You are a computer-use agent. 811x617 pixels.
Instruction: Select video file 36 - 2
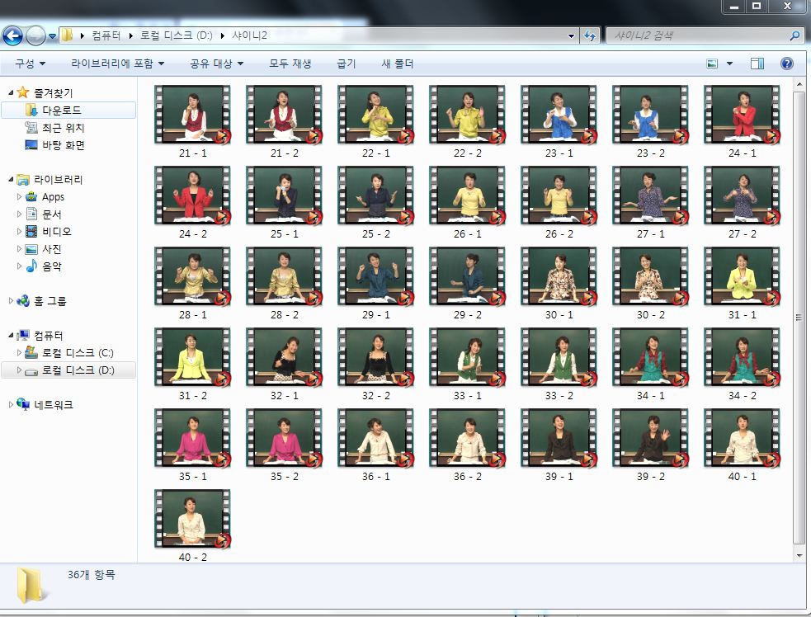pos(467,445)
